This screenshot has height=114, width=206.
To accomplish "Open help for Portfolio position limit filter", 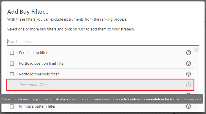I will point(188,64).
